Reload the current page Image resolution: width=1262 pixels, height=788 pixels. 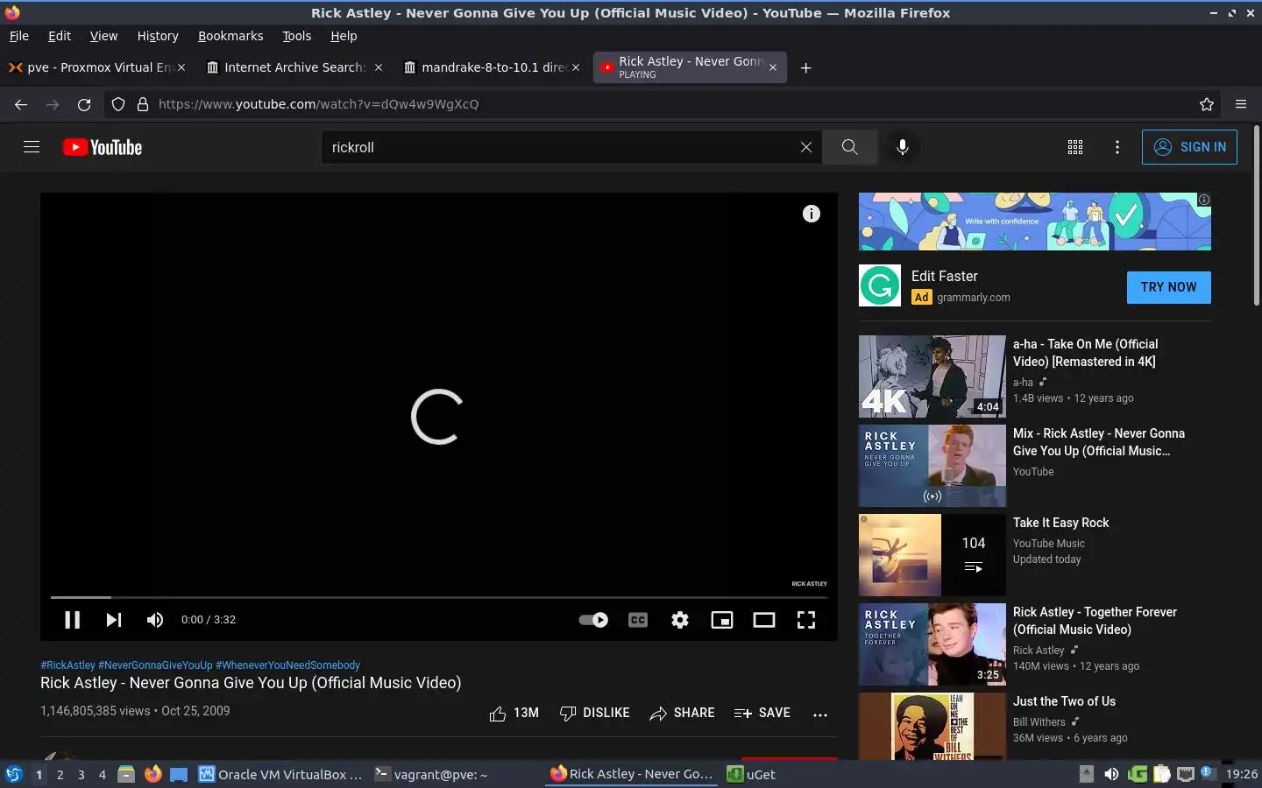pyautogui.click(x=84, y=104)
